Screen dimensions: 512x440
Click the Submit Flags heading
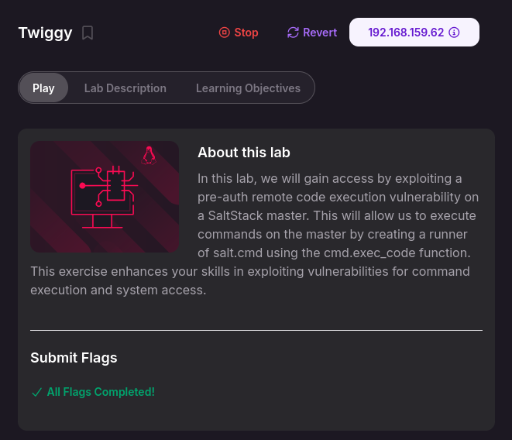74,357
